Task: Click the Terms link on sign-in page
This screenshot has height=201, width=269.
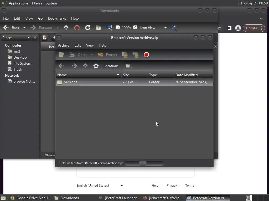Action: (190, 186)
